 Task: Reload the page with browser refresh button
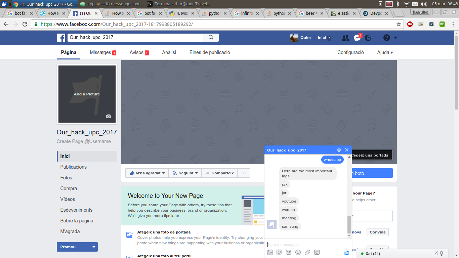25,24
